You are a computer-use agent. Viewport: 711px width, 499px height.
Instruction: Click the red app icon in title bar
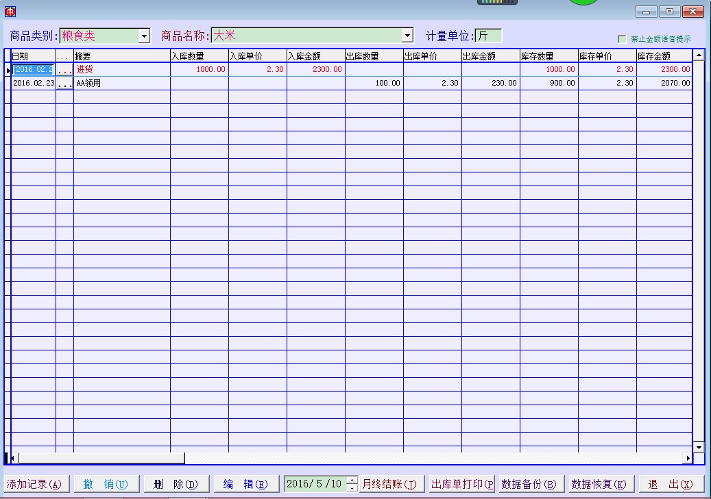[10, 12]
